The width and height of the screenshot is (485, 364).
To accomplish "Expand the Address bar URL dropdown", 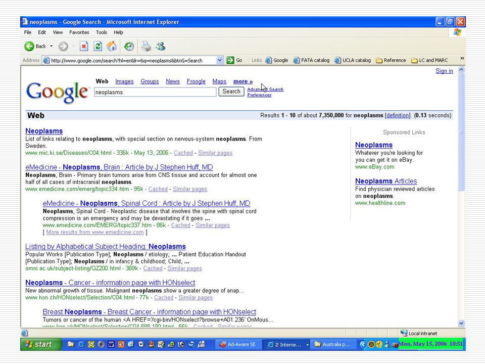I will click(219, 60).
